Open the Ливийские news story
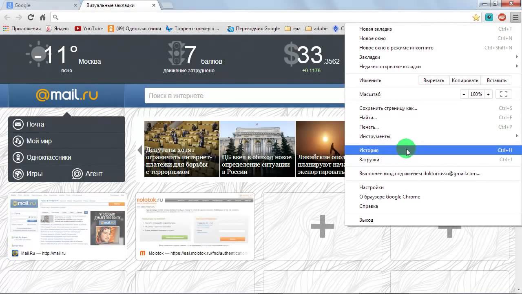 point(320,149)
